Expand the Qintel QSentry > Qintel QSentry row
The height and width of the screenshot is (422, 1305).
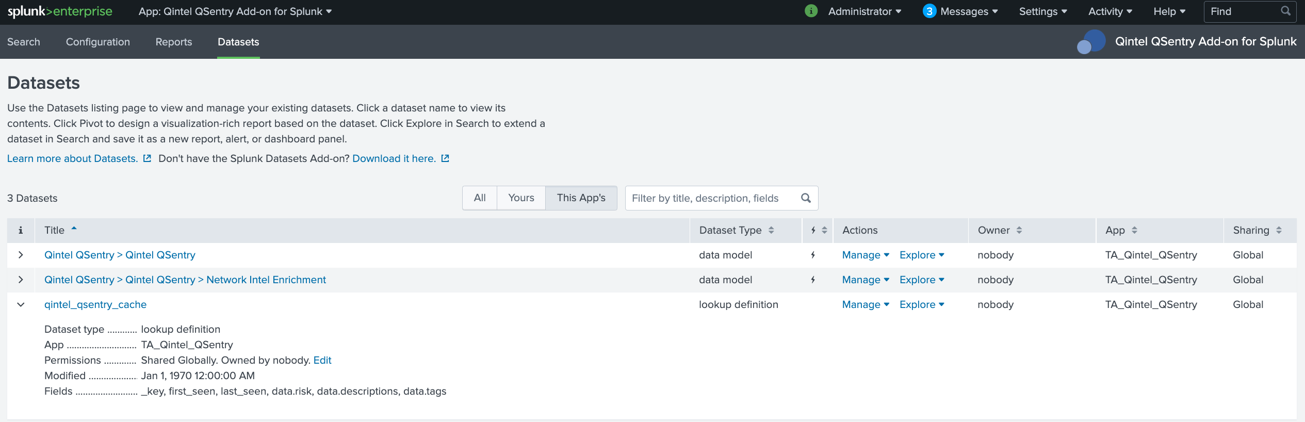(x=21, y=255)
